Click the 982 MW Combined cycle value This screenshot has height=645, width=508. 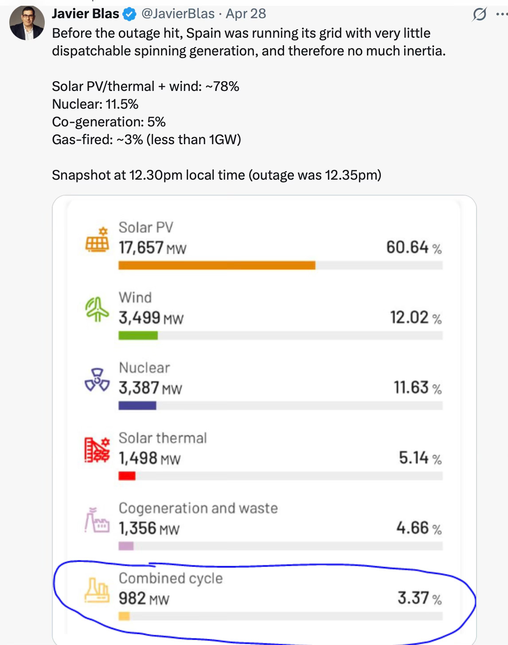[144, 599]
